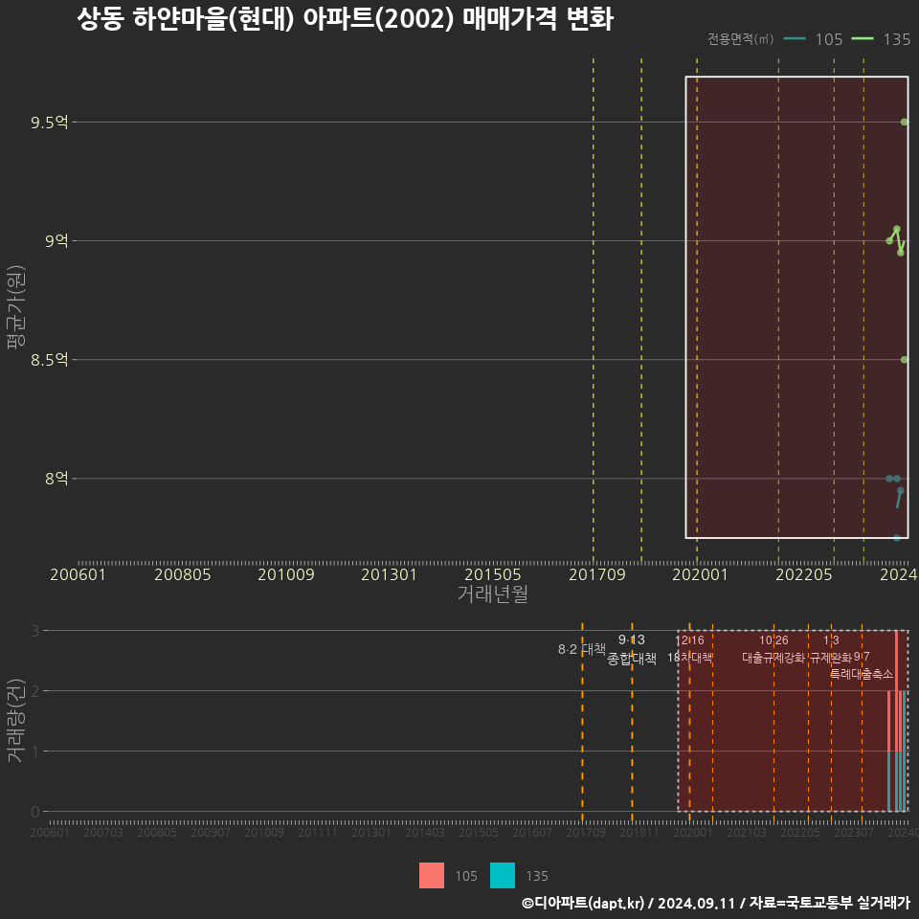The width and height of the screenshot is (919, 919).
Task: Click the 거래년월 x-axis title
Action: coord(493,594)
